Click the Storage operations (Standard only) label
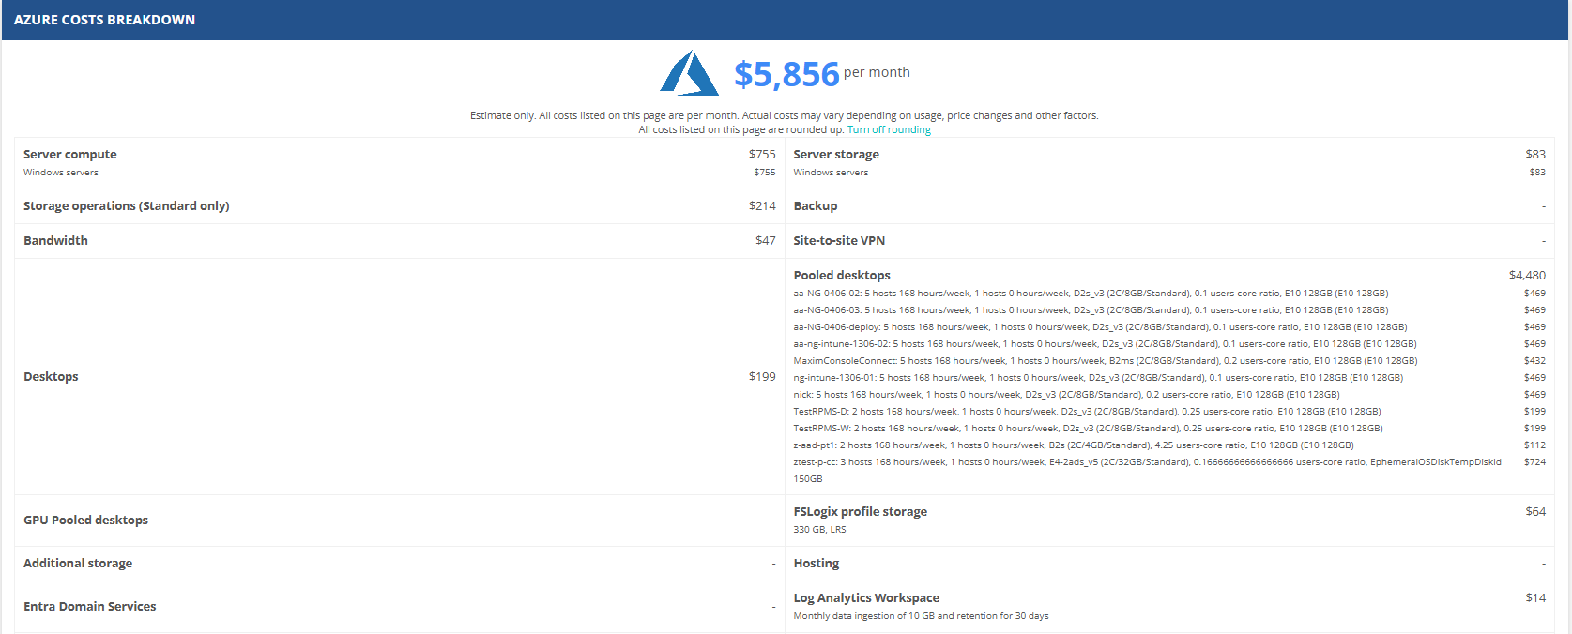The height and width of the screenshot is (634, 1572). tap(127, 205)
